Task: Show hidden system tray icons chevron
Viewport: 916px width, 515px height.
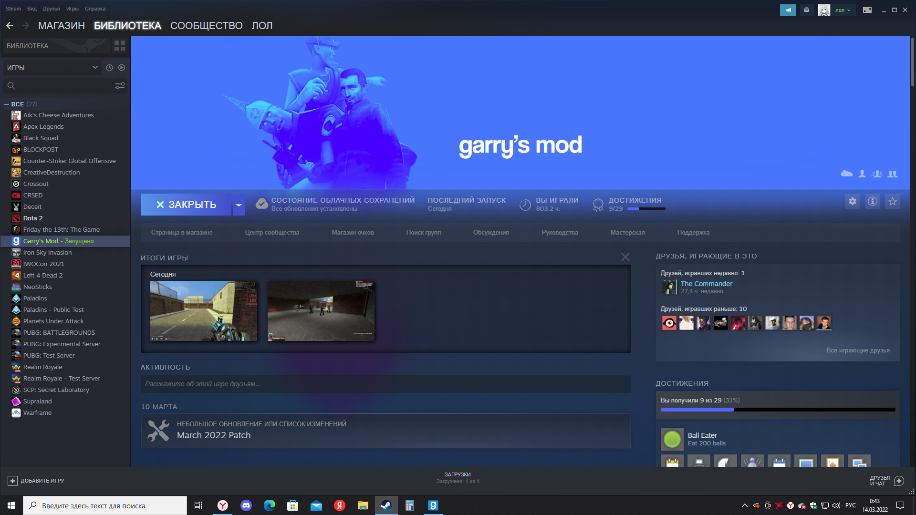Action: click(x=744, y=505)
